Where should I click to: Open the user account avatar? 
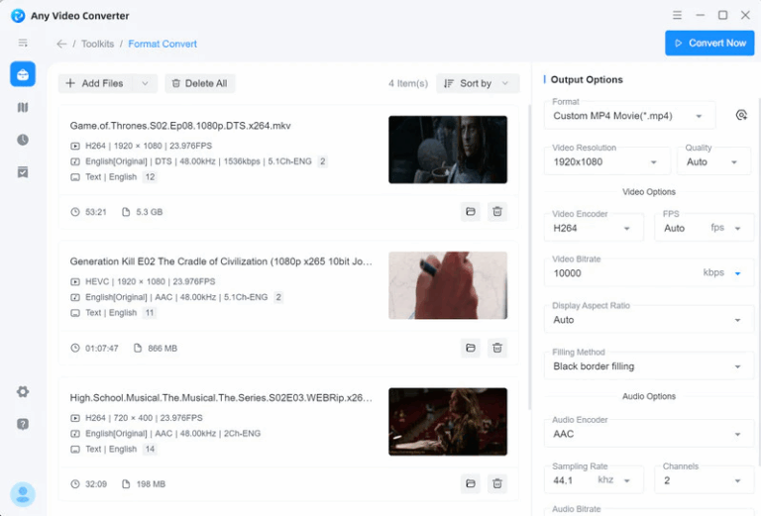23,494
